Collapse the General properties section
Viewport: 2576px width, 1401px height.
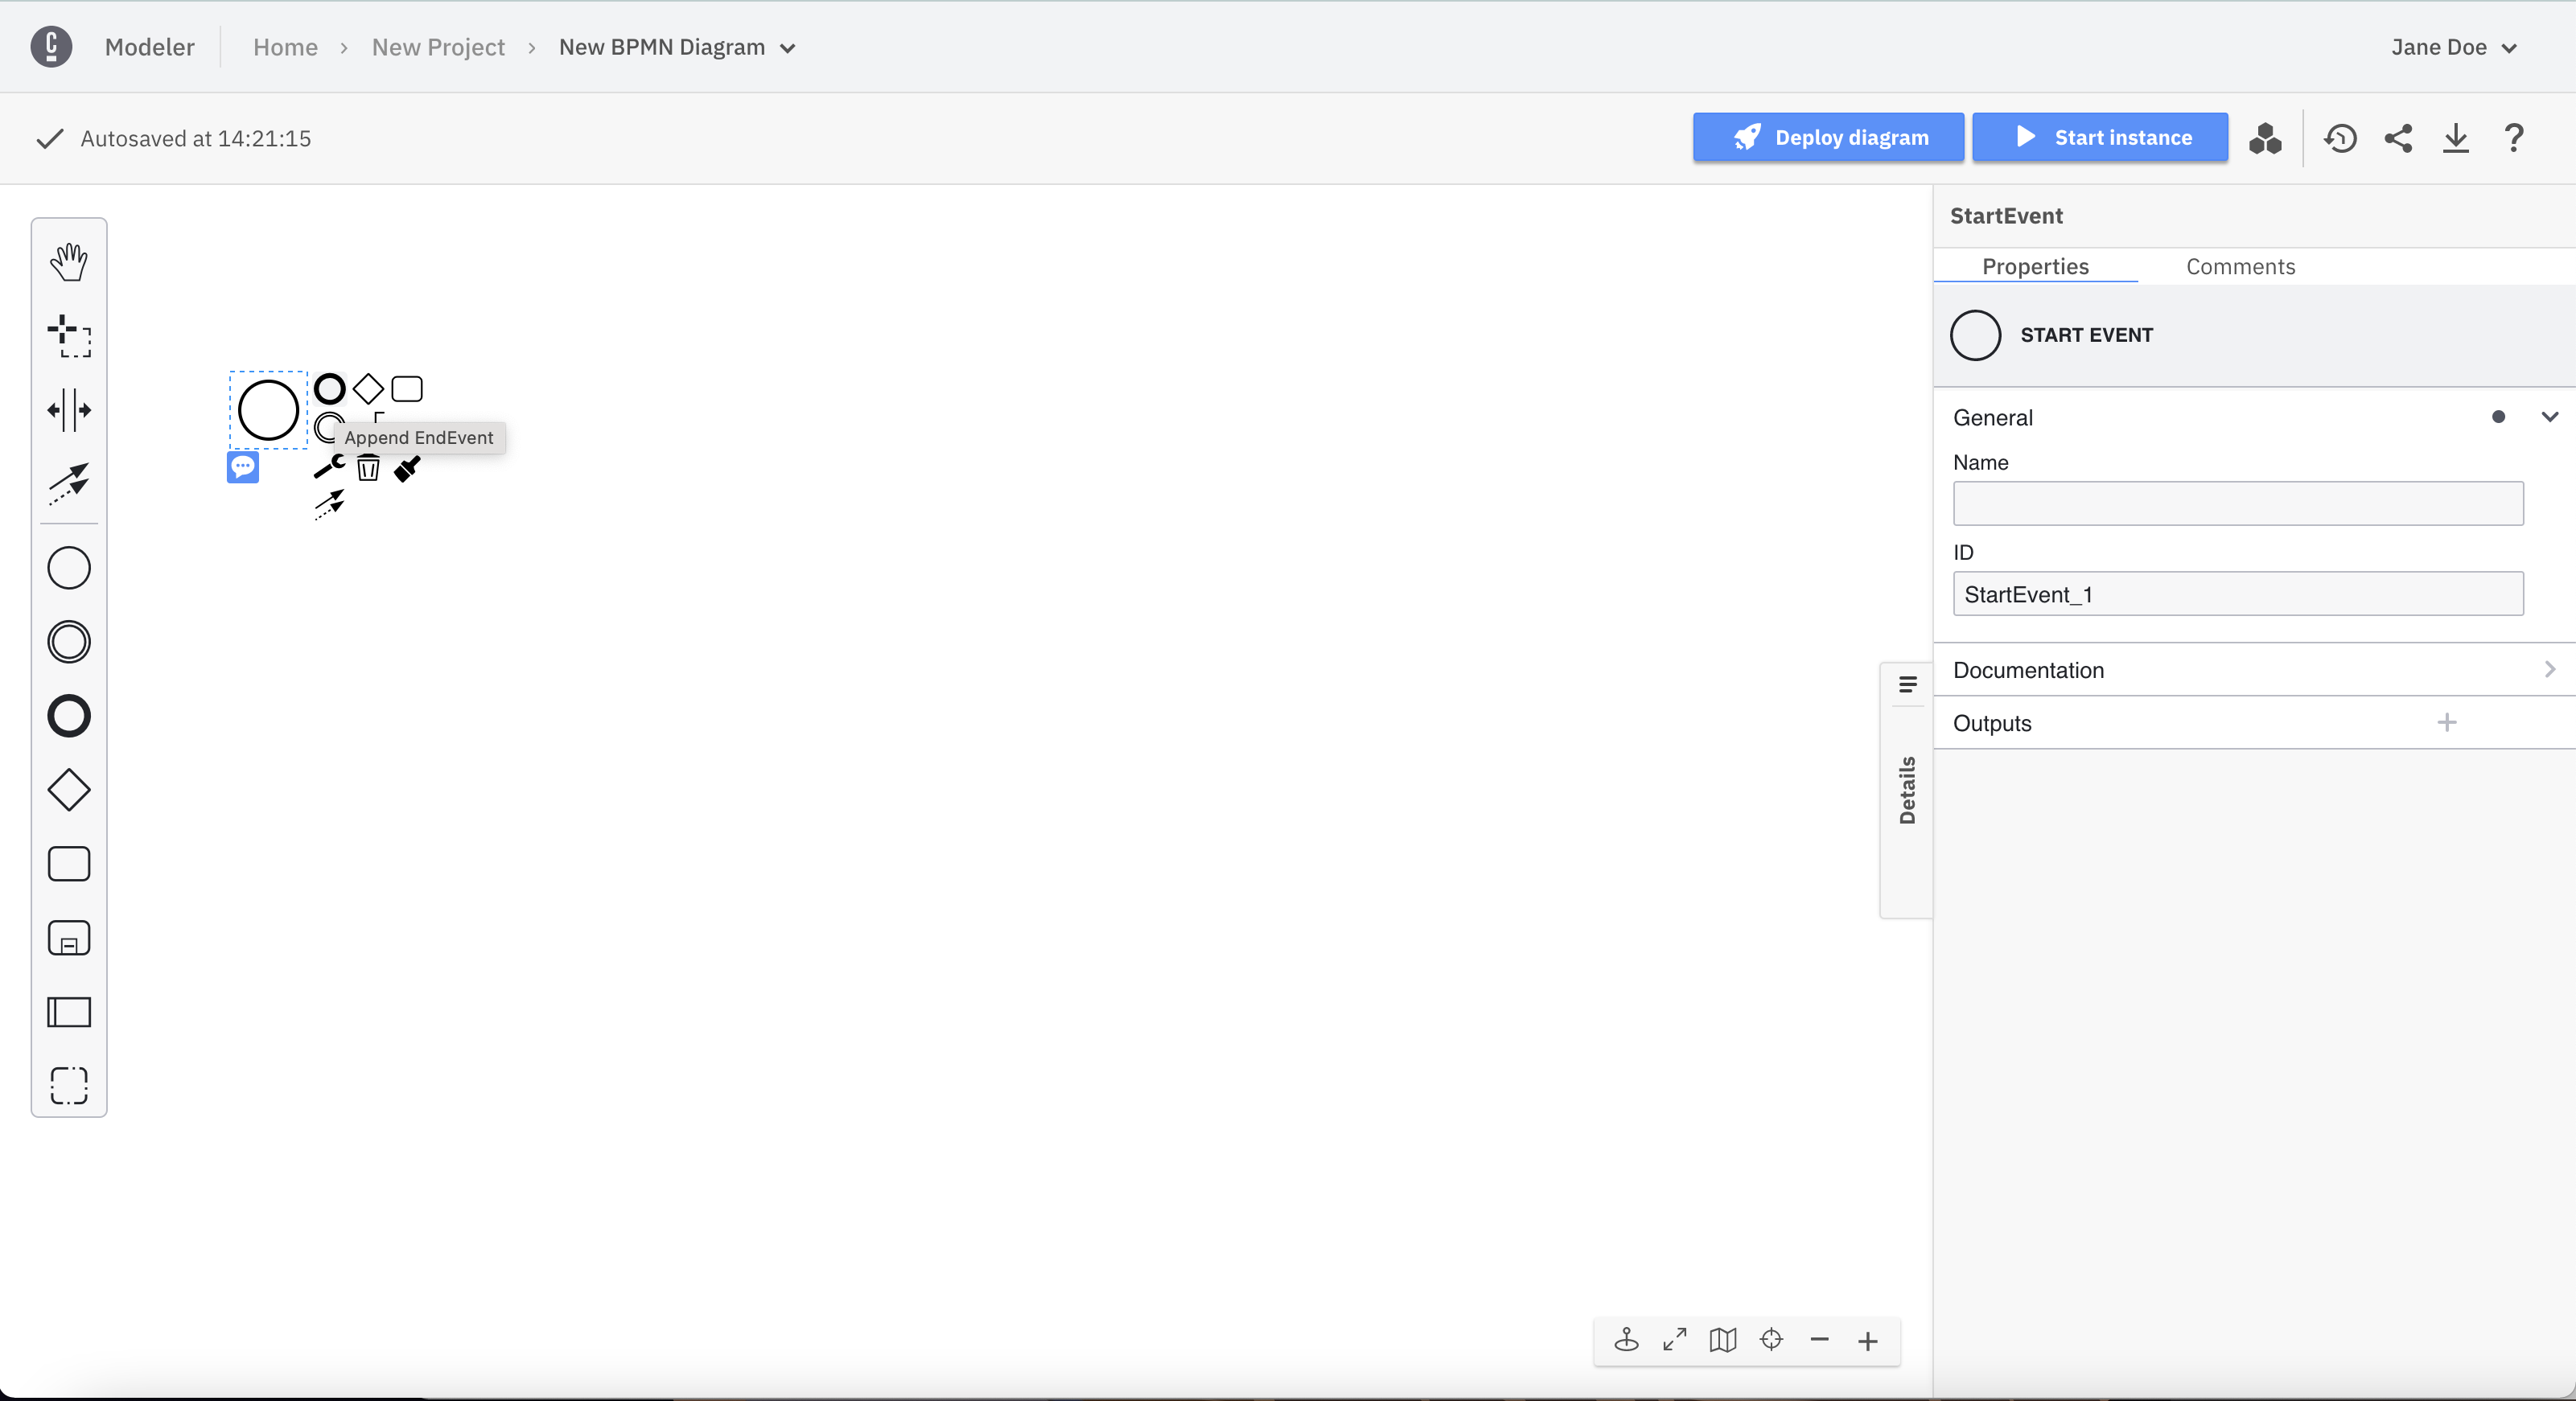[x=2550, y=417]
